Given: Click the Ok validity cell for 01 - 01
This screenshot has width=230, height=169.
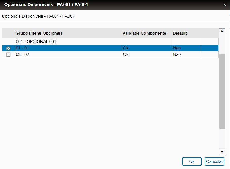Looking at the screenshot, I should (126, 48).
